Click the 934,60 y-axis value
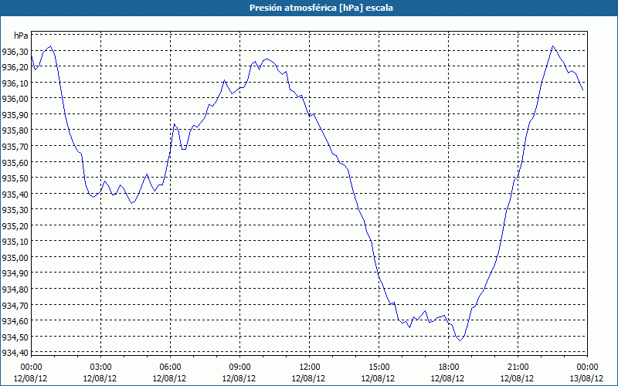Viewport: 618px width, 386px height. coord(15,320)
